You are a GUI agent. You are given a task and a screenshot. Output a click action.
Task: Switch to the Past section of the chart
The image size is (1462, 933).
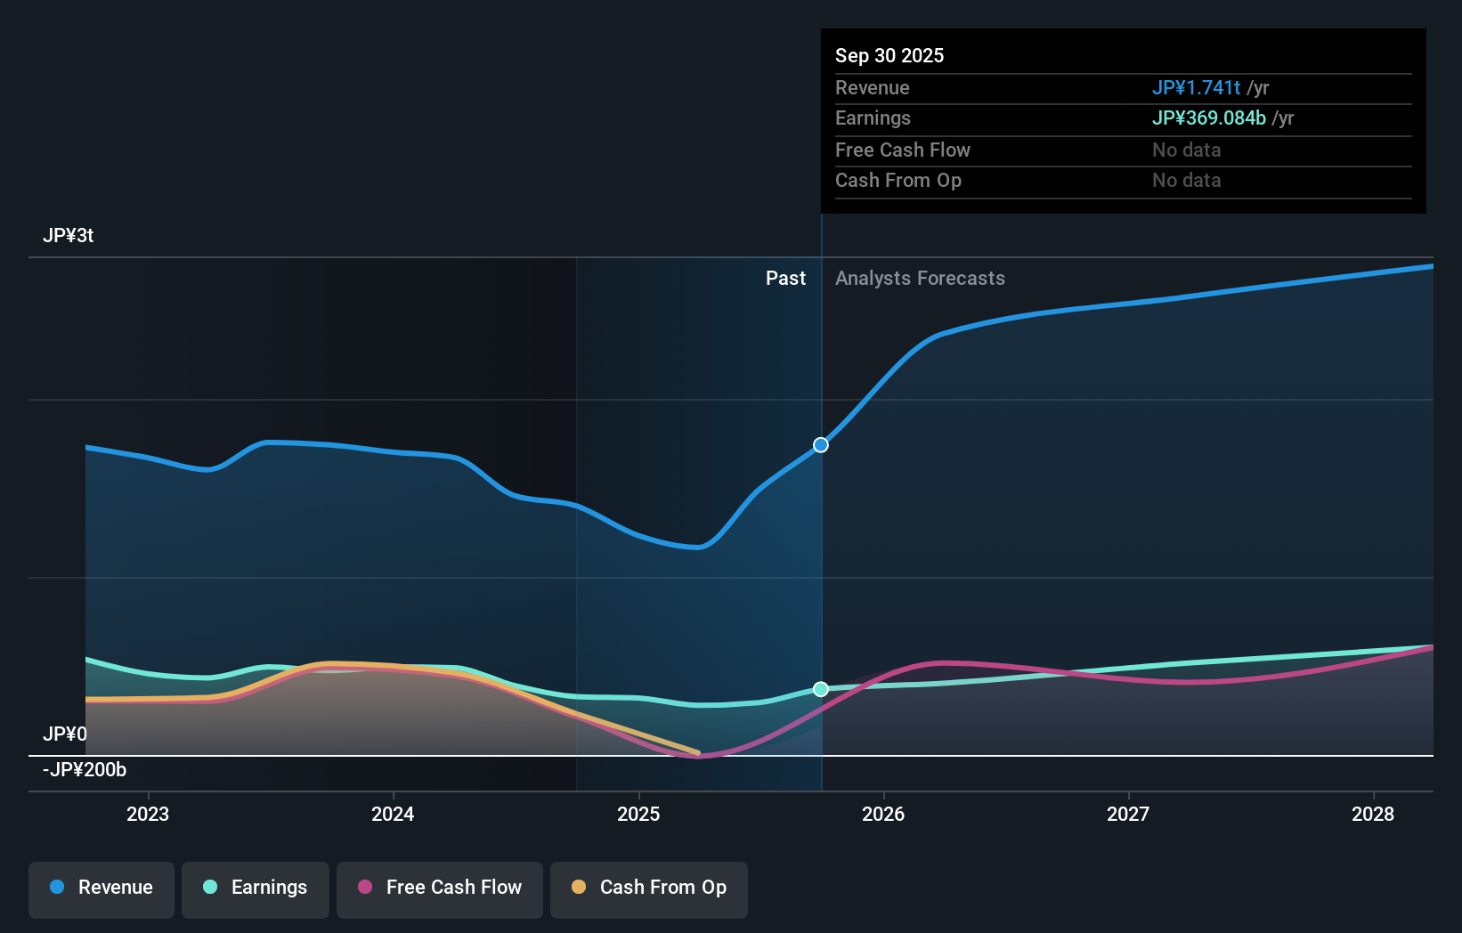(785, 278)
